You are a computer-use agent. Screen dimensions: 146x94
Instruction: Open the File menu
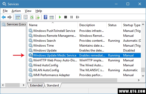click(5, 11)
